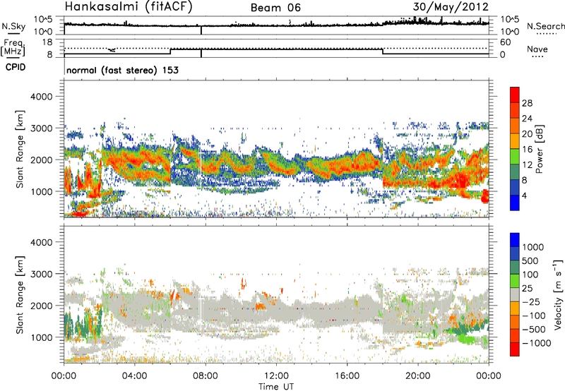Click red power patch at far right edge

tap(485, 196)
